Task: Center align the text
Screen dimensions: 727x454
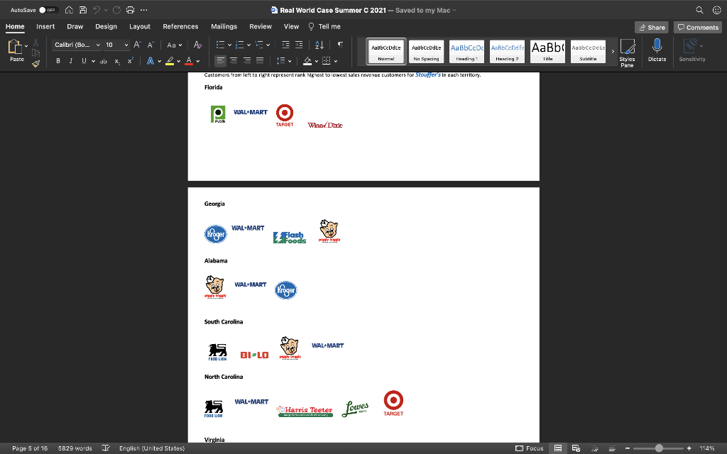Action: 232,60
